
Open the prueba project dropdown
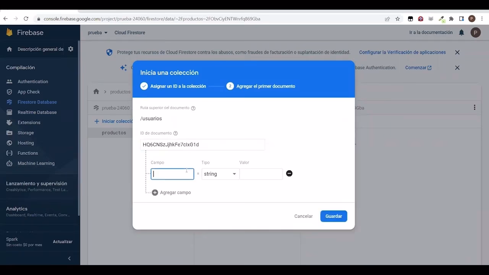click(98, 33)
